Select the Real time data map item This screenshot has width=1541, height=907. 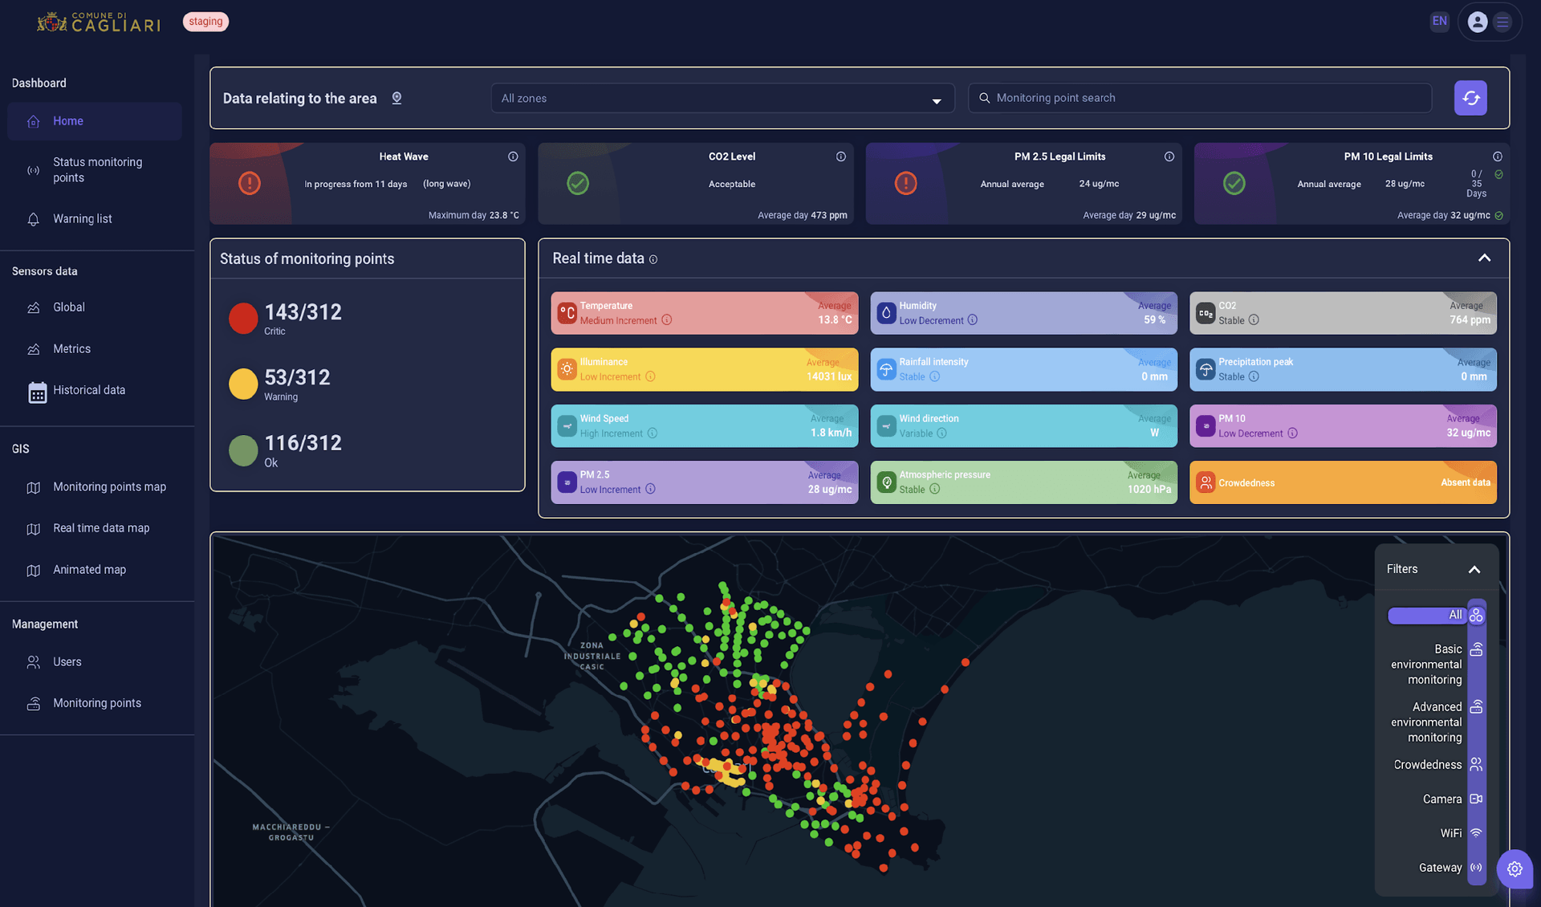point(101,528)
